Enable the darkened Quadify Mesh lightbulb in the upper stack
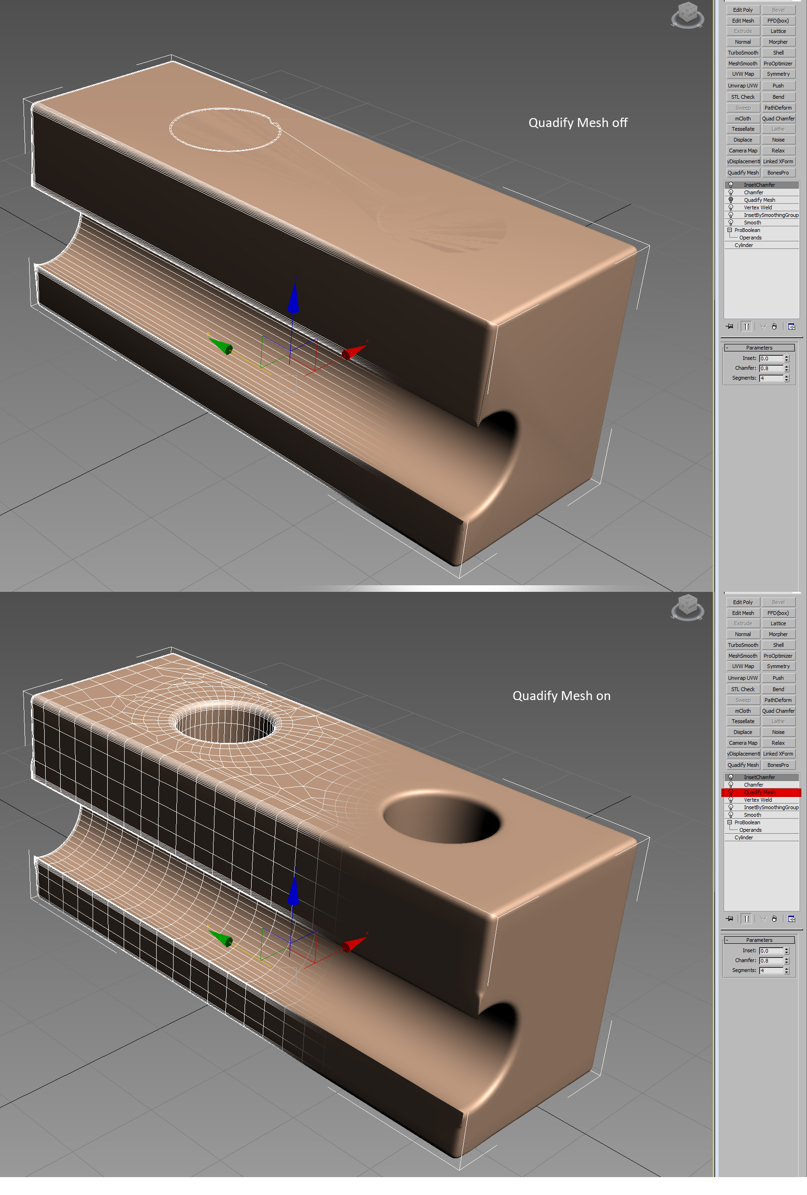This screenshot has width=807, height=1195. [730, 200]
